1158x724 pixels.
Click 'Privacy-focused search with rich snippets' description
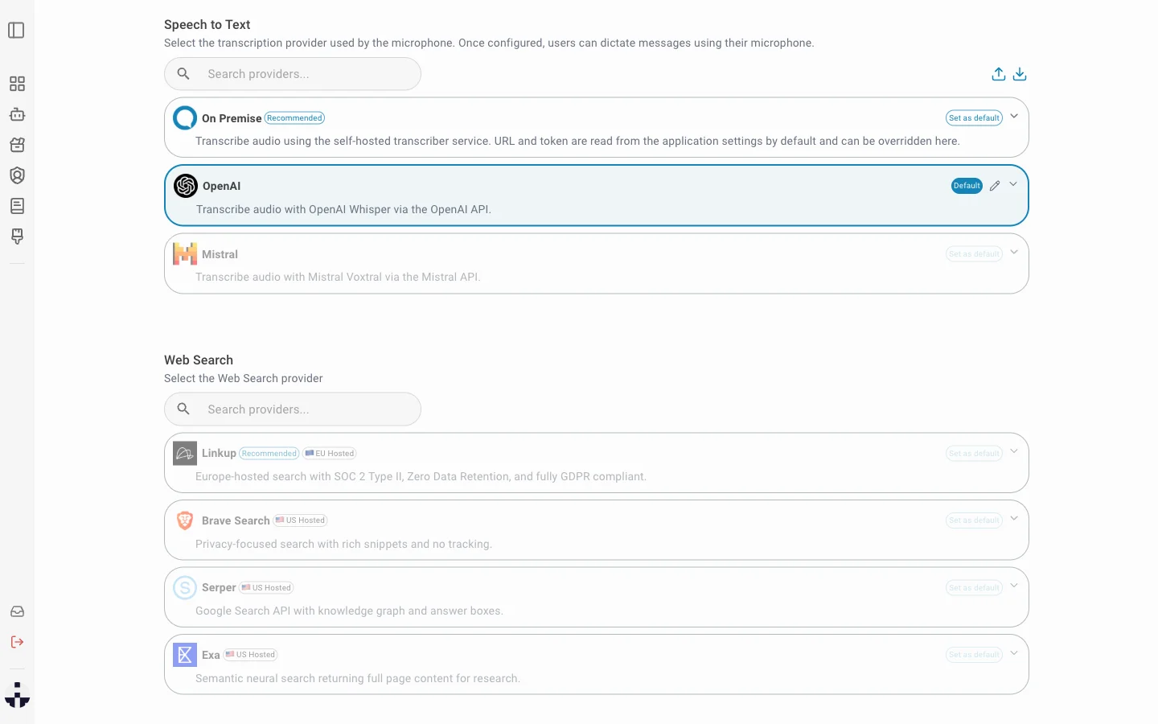click(343, 544)
